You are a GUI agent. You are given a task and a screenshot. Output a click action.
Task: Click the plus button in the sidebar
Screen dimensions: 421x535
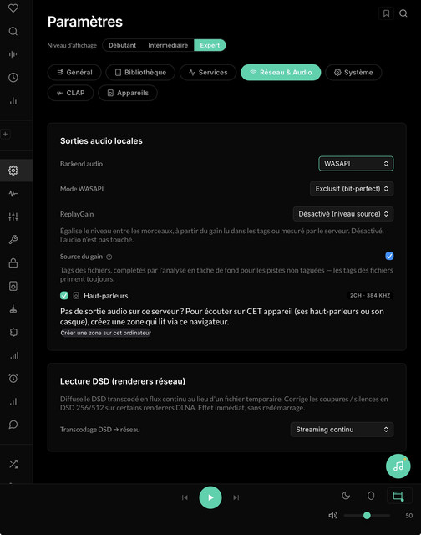(6, 134)
